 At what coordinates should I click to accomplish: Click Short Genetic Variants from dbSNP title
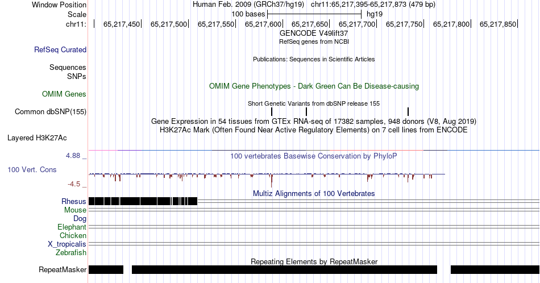(x=314, y=103)
